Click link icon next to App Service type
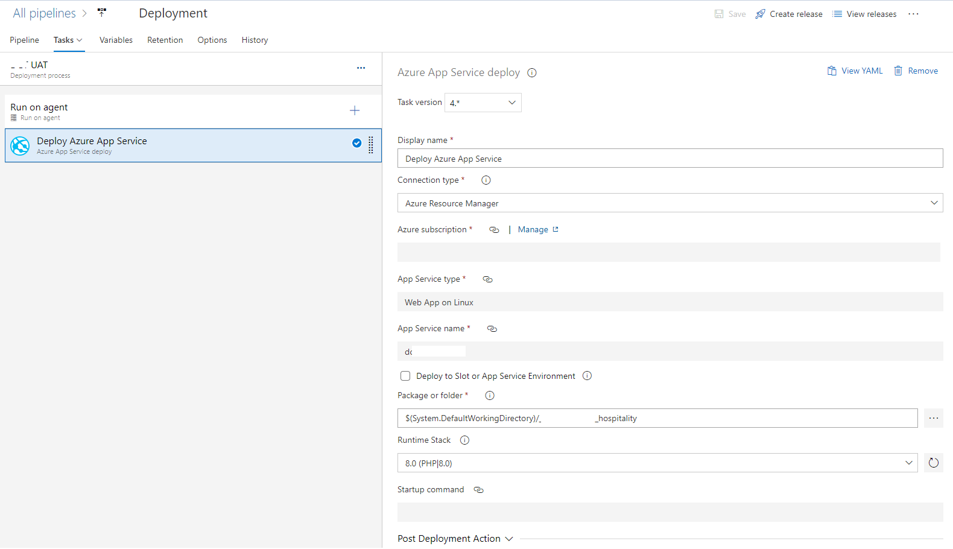Viewport: 953px width, 549px height. click(x=488, y=279)
